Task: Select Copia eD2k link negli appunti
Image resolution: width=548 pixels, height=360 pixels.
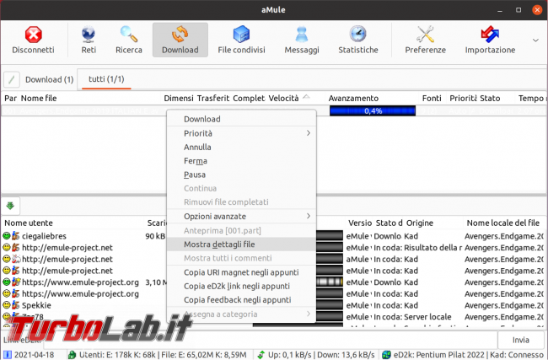Action: pos(241,286)
